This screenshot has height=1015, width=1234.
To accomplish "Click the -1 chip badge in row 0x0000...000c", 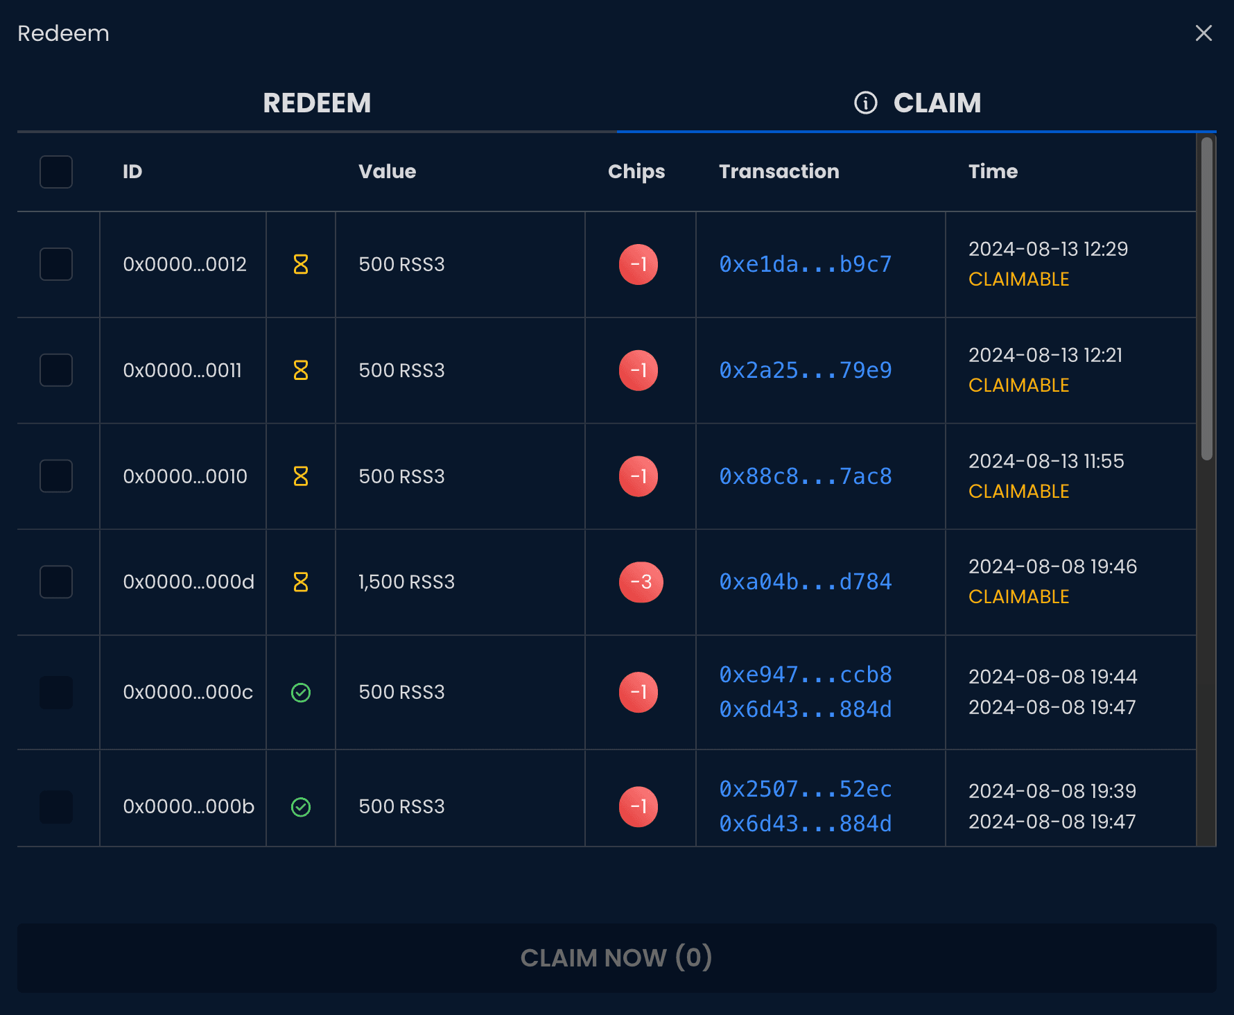I will [638, 692].
